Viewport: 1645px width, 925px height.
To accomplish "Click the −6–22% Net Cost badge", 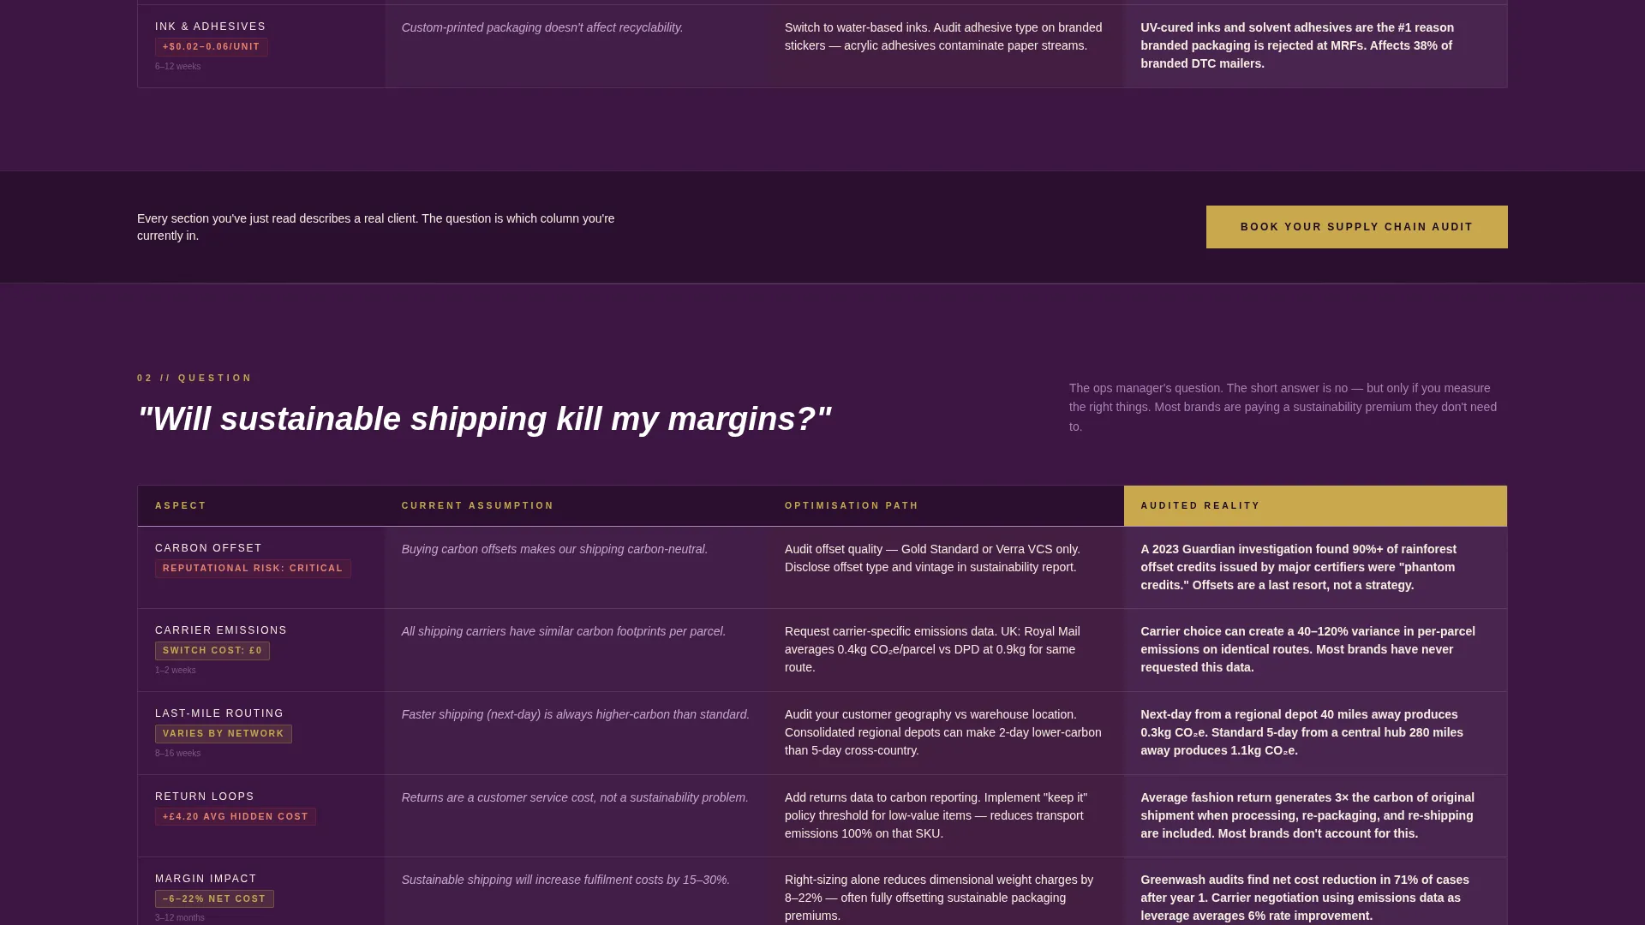I will click(214, 899).
